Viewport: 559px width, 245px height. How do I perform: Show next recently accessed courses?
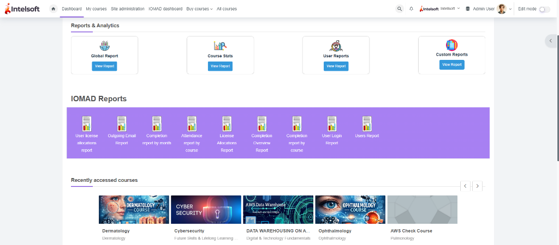pos(477,186)
